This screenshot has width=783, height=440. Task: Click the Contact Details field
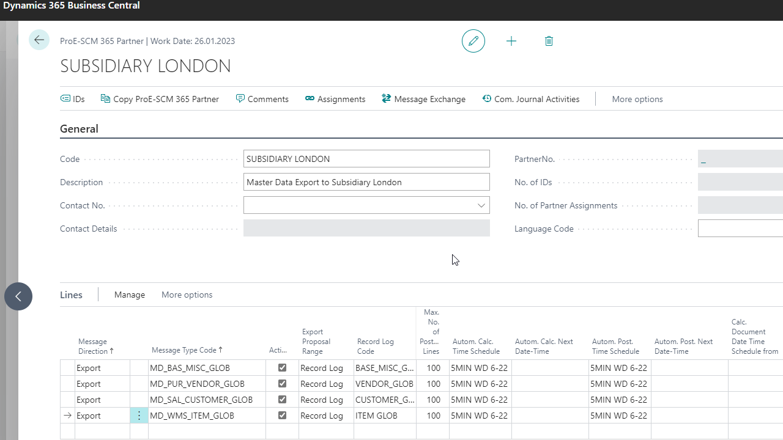366,229
